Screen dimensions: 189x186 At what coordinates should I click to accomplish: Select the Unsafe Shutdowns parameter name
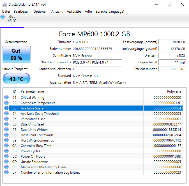(x=34, y=162)
